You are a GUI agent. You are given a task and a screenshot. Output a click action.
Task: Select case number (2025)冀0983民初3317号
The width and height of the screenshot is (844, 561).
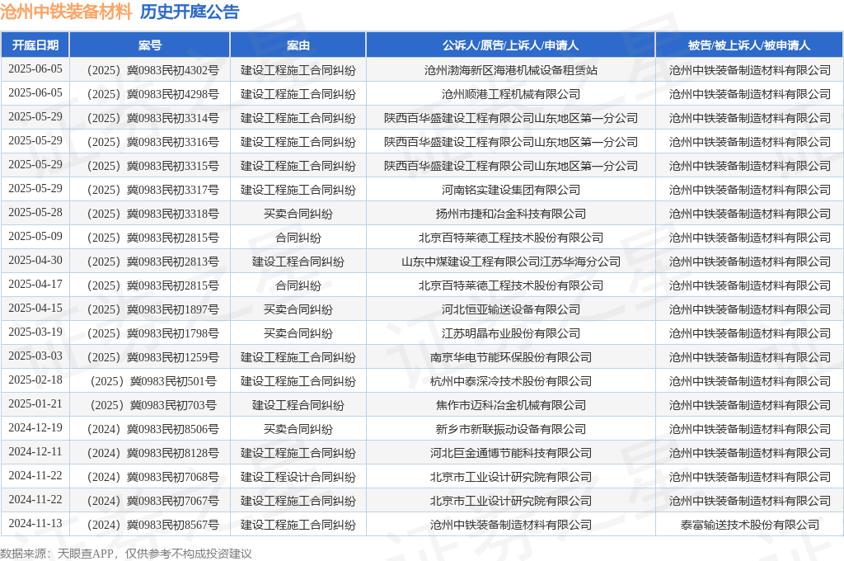pos(152,190)
